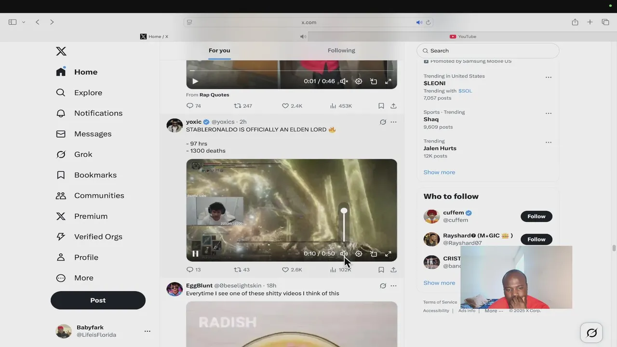Bookmark the Rap Quotes post
The height and width of the screenshot is (347, 617).
[x=381, y=106]
